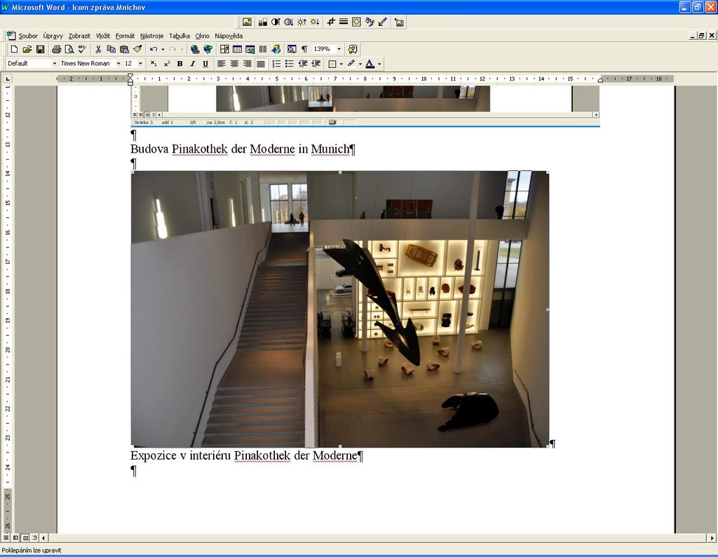Decrease picture contrast
718x557 pixels.
coord(288,22)
